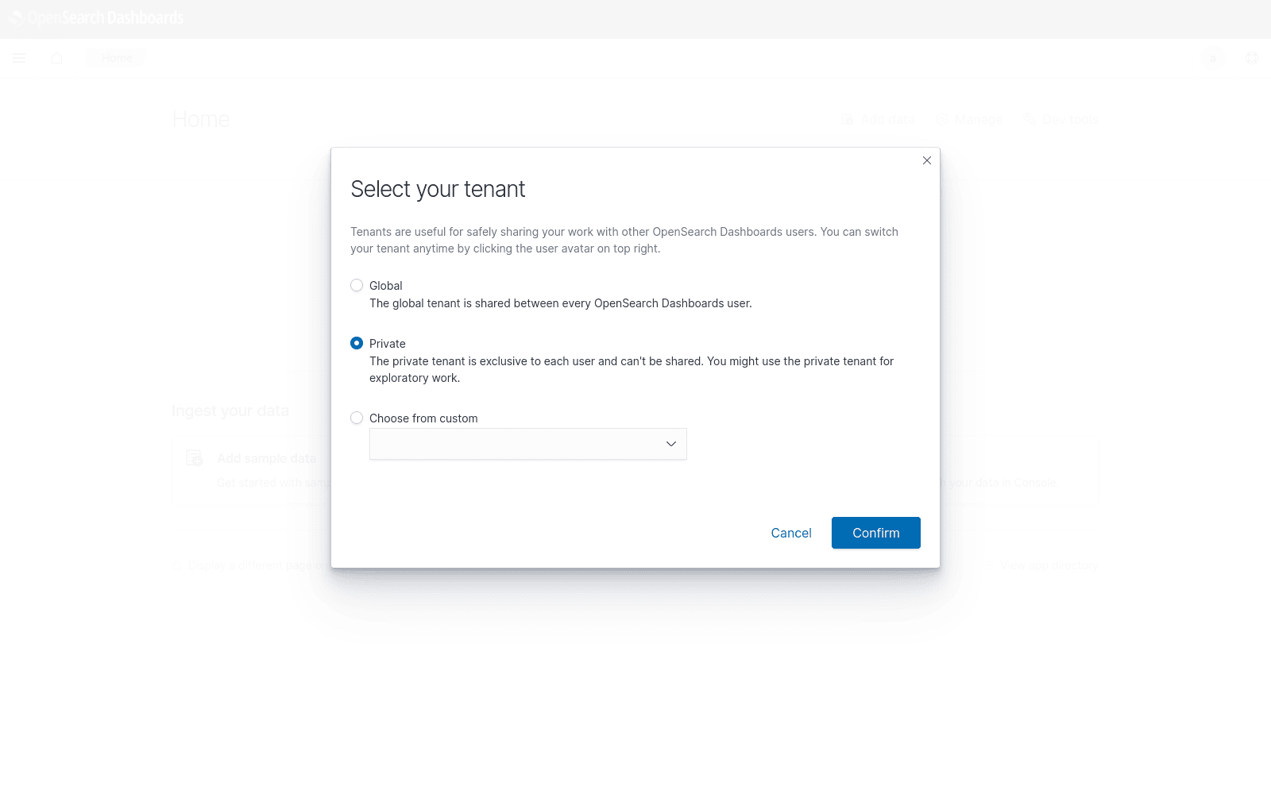The width and height of the screenshot is (1271, 794).
Task: Open the custom tenant combo box
Action: [x=516, y=444]
